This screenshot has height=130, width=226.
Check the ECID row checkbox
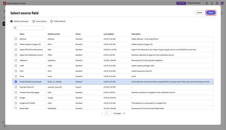click(x=16, y=71)
